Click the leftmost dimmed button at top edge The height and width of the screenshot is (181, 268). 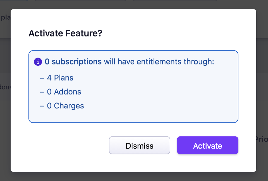(x=14, y=1)
